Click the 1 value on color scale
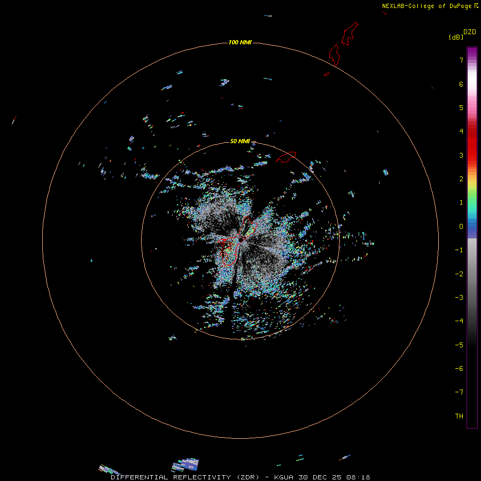The width and height of the screenshot is (481, 481). pos(461,203)
